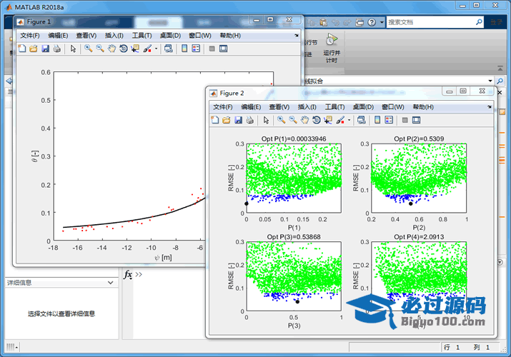Screen dimensions: 511x357
Task: Open 工具(T) menu in Figure 1
Action: (x=142, y=36)
